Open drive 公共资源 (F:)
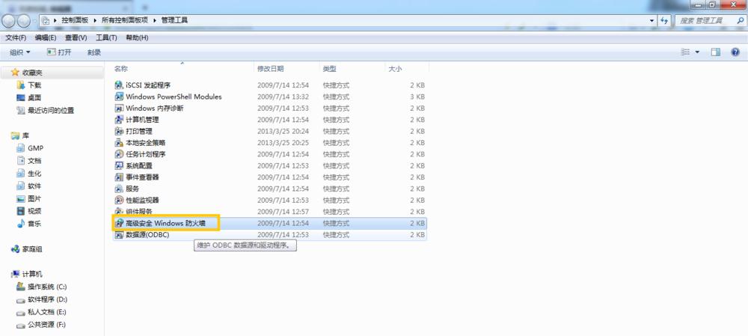The width and height of the screenshot is (748, 336). [x=46, y=325]
